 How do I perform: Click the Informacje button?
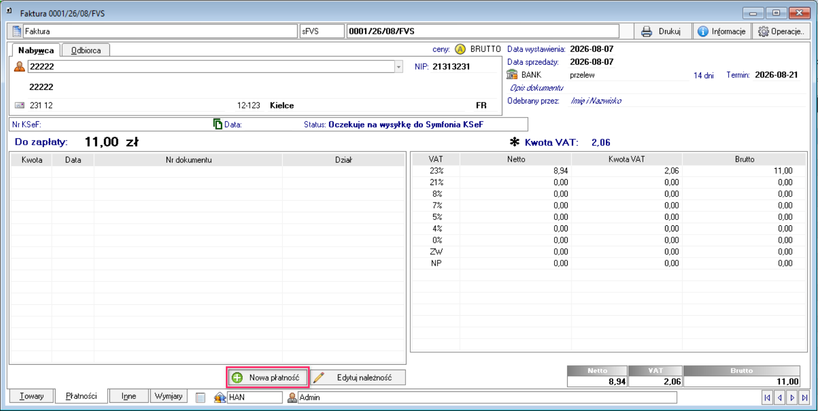click(722, 31)
